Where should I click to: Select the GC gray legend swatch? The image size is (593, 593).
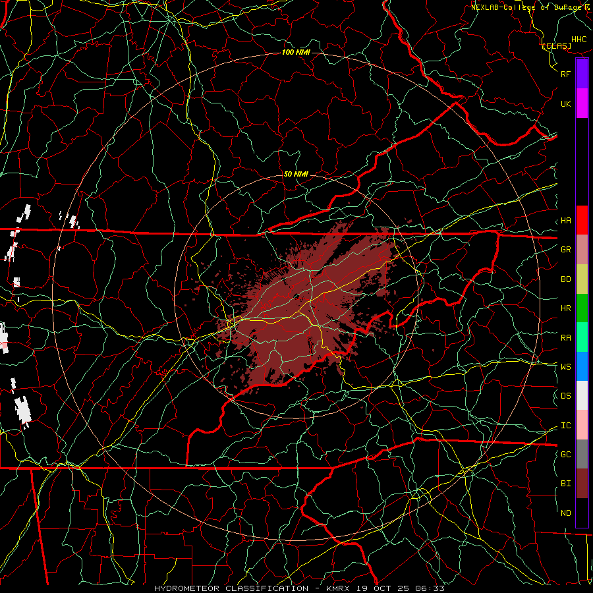(x=582, y=454)
